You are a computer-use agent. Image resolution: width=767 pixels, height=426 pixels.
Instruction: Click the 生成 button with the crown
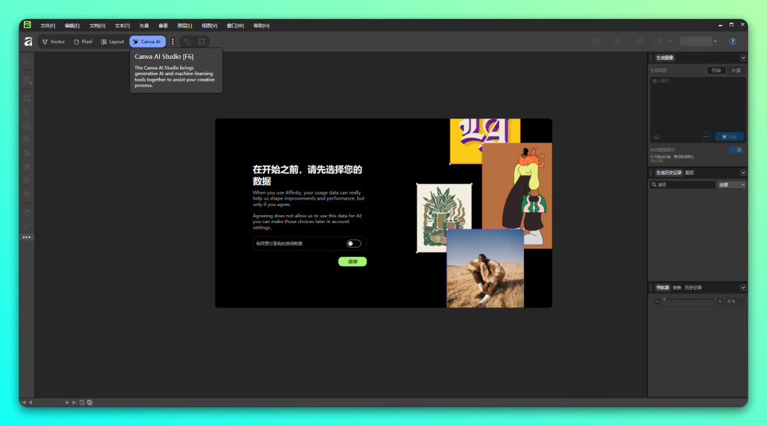click(x=729, y=136)
